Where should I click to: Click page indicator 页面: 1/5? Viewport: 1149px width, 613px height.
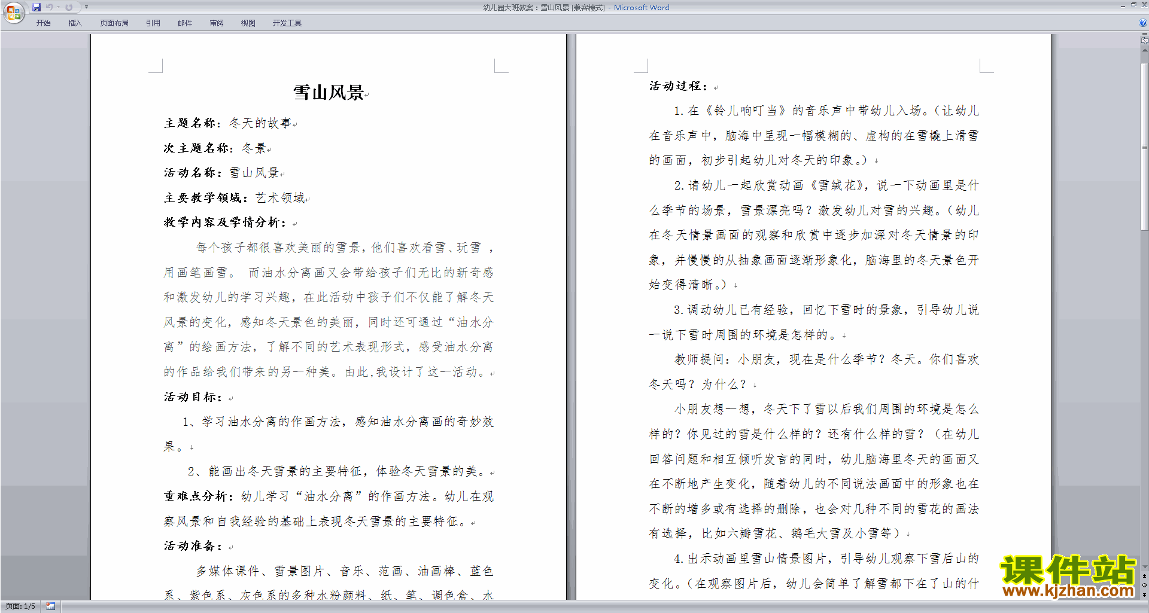20,606
